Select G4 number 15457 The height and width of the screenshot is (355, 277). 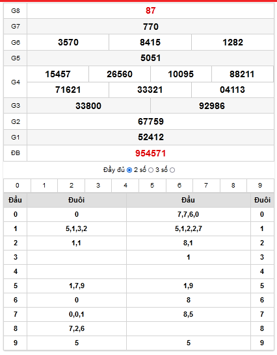(58, 74)
